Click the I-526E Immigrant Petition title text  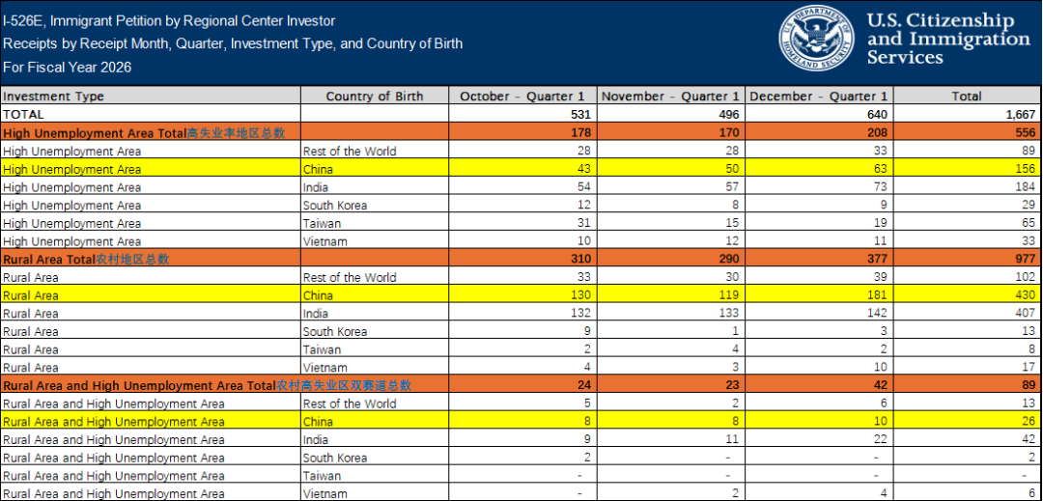pos(169,21)
